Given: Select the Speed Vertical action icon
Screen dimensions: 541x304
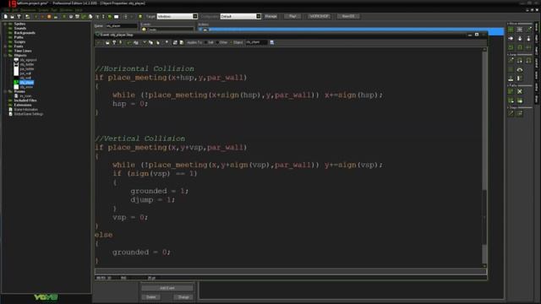Looking at the screenshot, I should [x=520, y=39].
